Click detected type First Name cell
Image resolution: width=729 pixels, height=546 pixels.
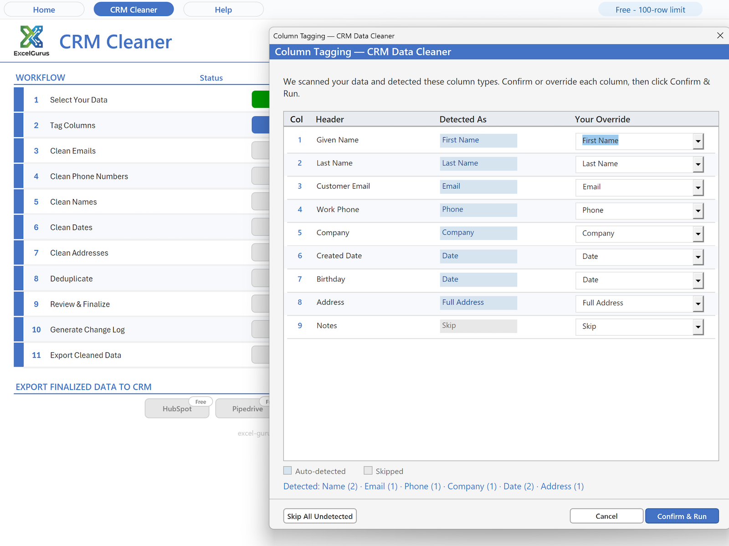[x=478, y=140]
